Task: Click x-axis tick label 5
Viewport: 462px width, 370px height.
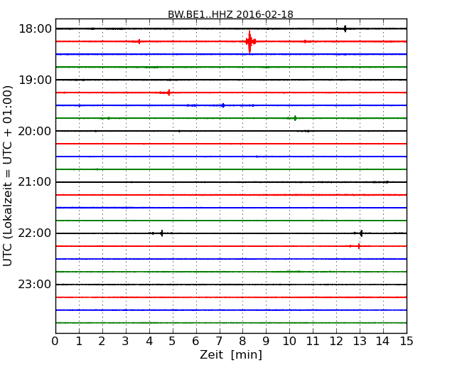Action: coord(173,341)
